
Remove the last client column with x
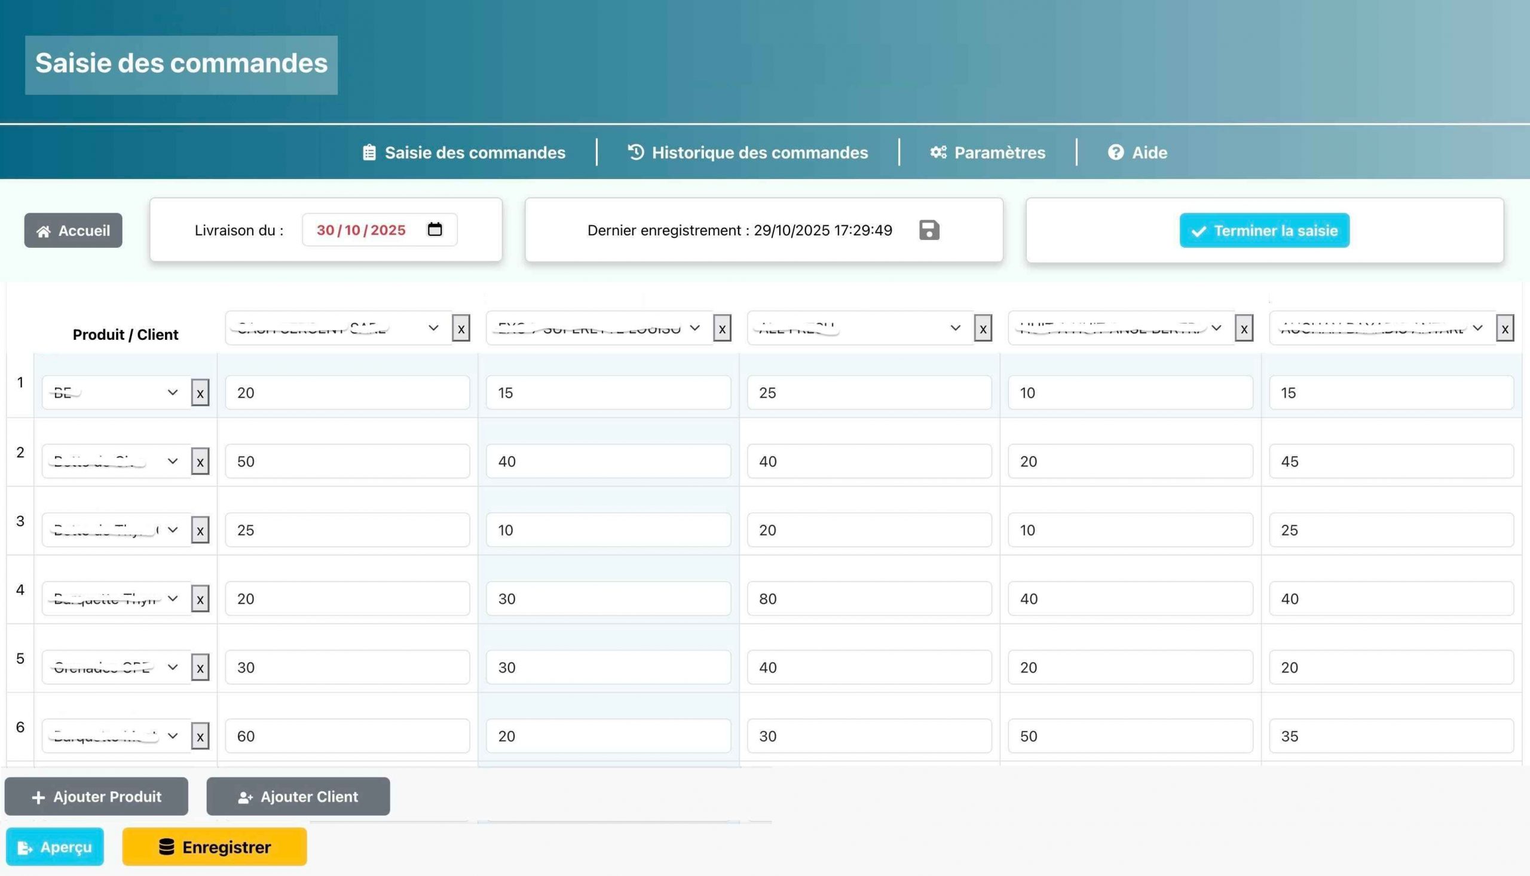(x=1504, y=328)
